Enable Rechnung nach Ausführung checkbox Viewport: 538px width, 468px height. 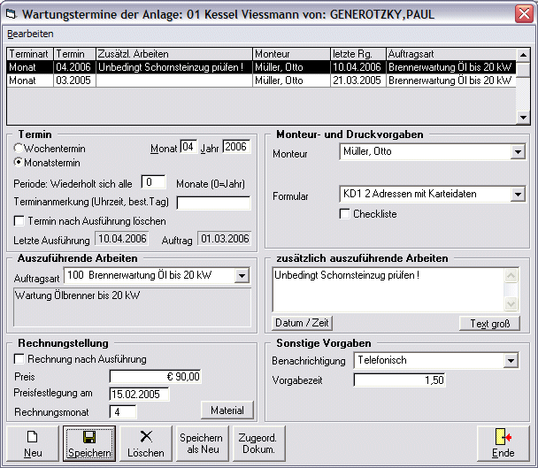[19, 359]
